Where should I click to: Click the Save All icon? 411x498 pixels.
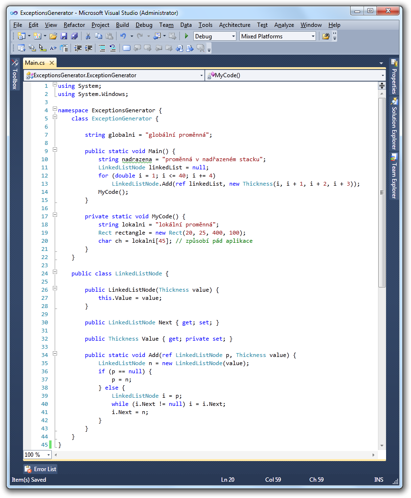click(74, 36)
